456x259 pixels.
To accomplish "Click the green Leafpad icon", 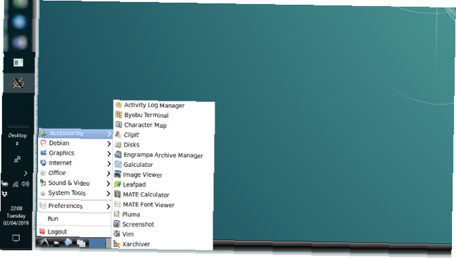I will (118, 184).
